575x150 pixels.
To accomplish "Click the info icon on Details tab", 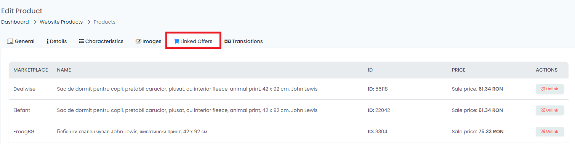I will coord(47,41).
